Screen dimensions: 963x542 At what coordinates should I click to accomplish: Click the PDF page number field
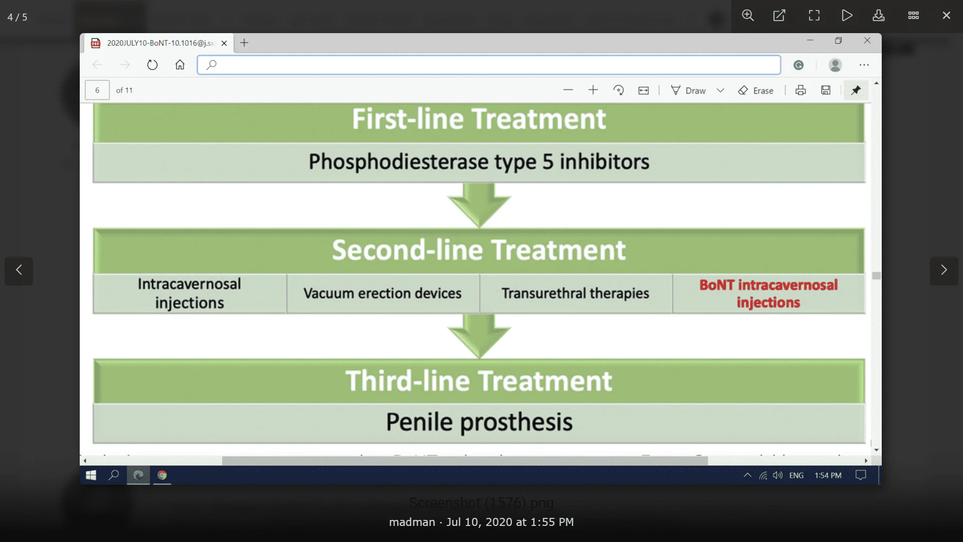click(x=97, y=90)
